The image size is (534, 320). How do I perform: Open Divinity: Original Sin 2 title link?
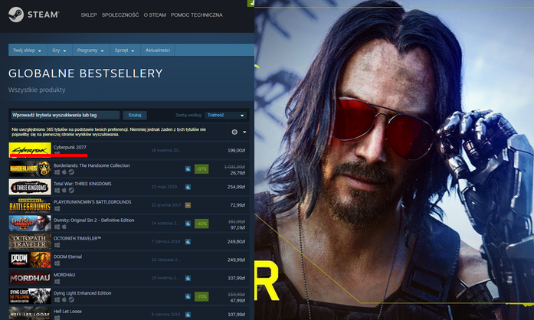[x=94, y=220]
